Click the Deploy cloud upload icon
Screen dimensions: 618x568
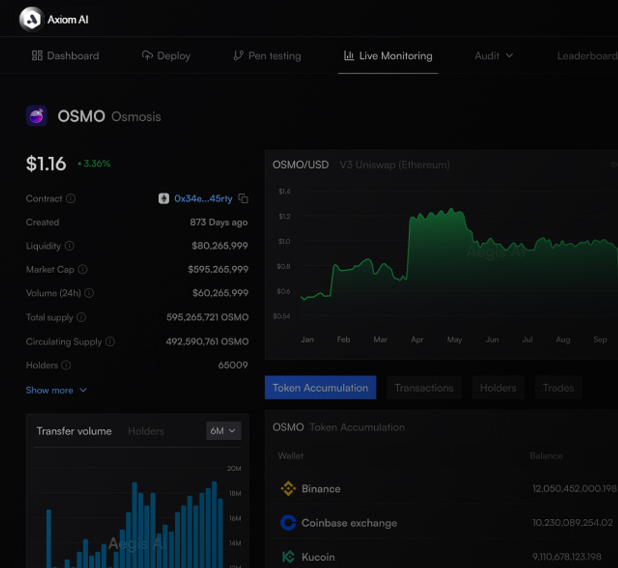[x=147, y=56]
